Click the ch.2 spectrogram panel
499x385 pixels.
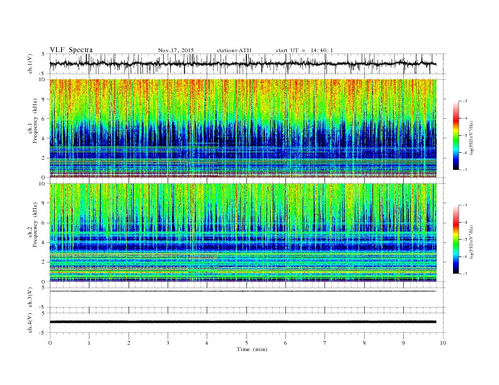[x=243, y=233]
